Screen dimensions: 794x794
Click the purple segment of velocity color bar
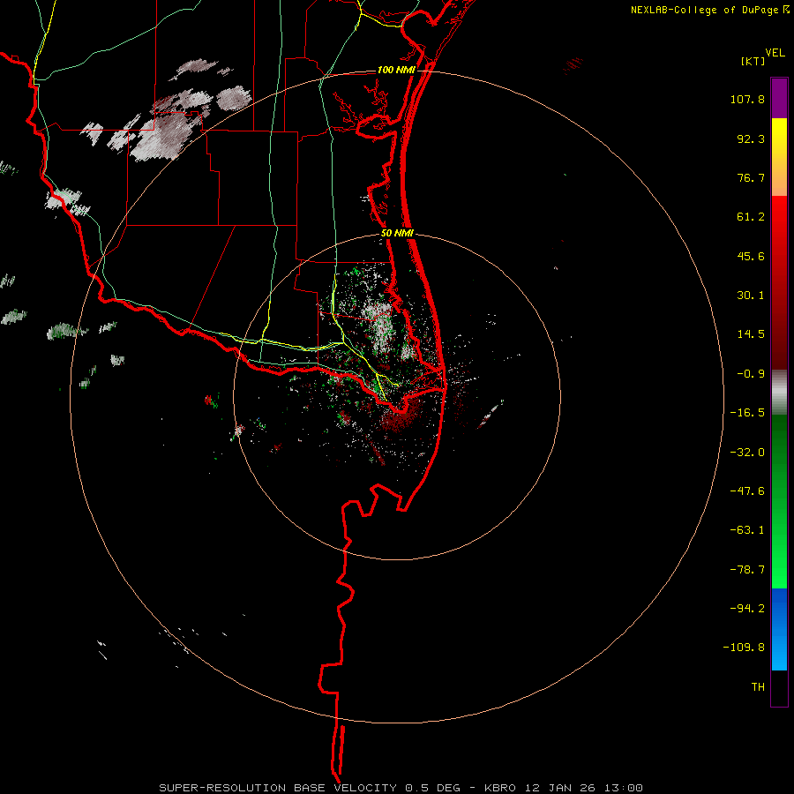779,98
